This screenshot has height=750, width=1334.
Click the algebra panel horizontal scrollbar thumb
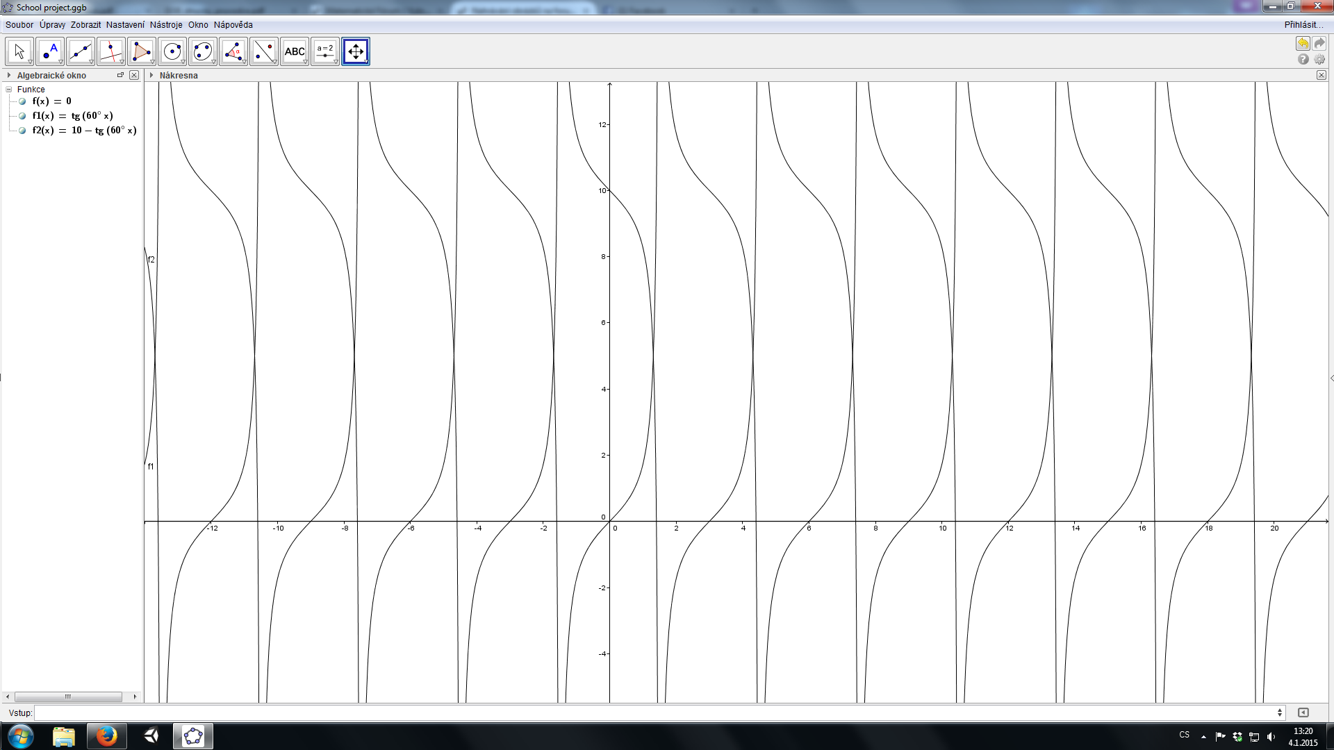68,697
